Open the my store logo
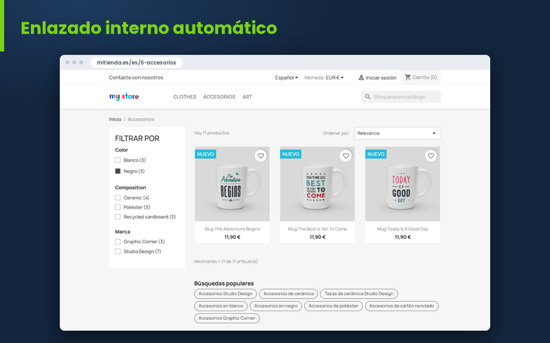The image size is (550, 343). coord(124,97)
